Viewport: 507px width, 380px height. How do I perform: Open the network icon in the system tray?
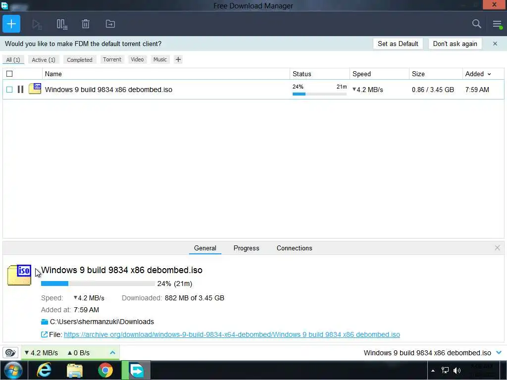(445, 370)
